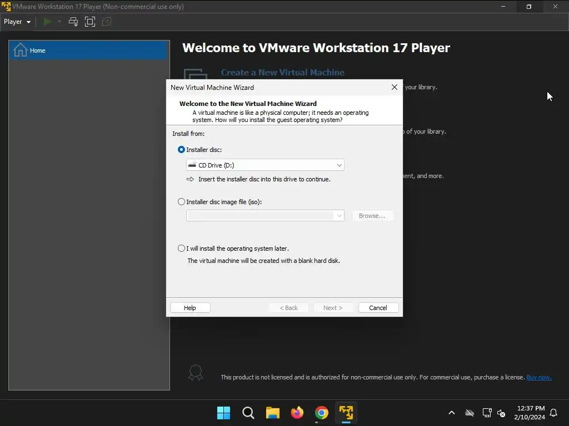Screen dimensions: 569x426
Task: Click the Install from: label
Action: [x=188, y=134]
